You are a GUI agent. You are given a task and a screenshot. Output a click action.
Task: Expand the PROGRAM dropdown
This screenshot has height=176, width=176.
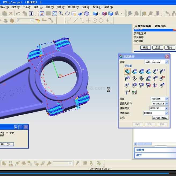coord(167,99)
